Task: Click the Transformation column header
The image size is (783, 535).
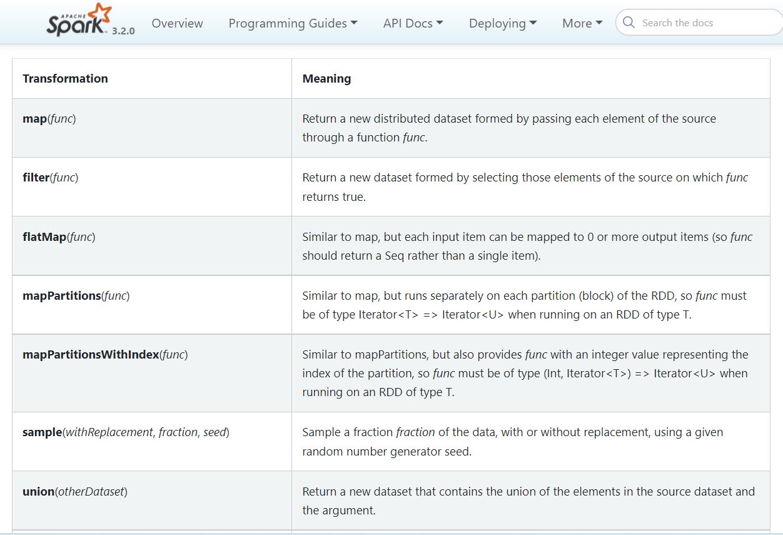Action: pos(65,78)
